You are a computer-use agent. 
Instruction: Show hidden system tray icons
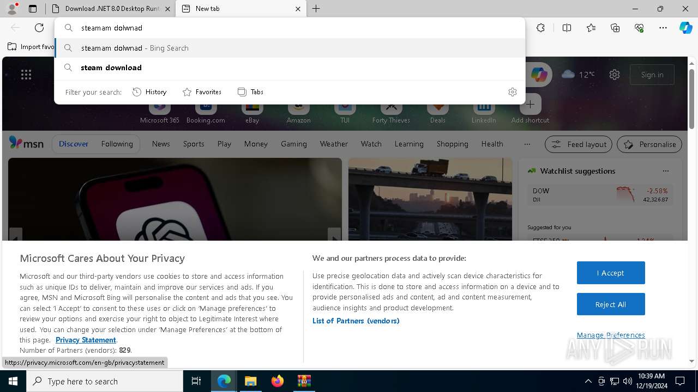pos(588,381)
